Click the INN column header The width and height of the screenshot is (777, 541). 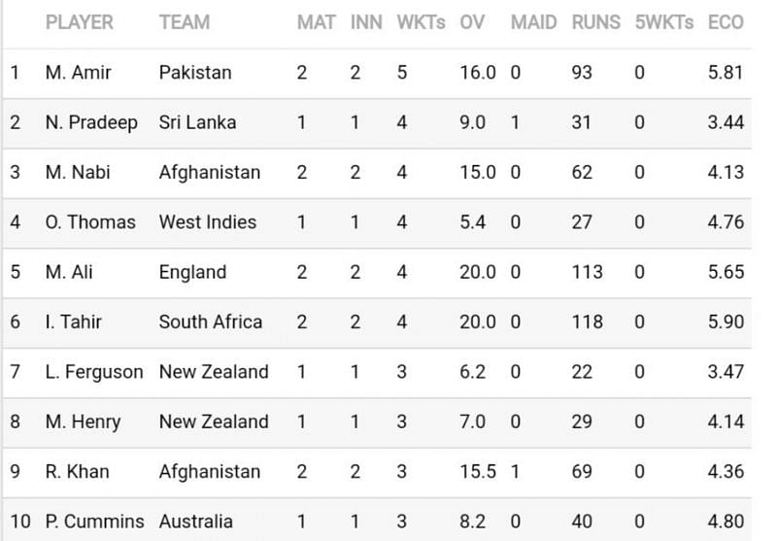tap(366, 22)
